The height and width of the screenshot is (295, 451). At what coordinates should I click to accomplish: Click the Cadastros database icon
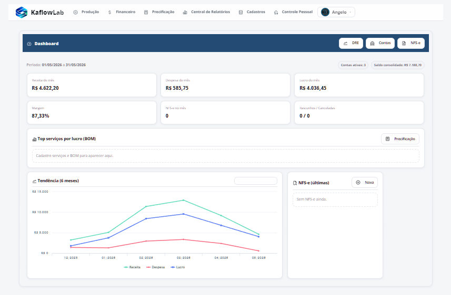click(x=240, y=13)
